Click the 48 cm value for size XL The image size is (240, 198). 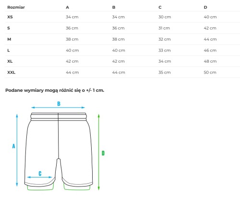[210, 61]
